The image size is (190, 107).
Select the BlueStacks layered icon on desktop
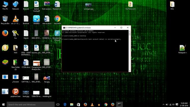tap(5, 62)
